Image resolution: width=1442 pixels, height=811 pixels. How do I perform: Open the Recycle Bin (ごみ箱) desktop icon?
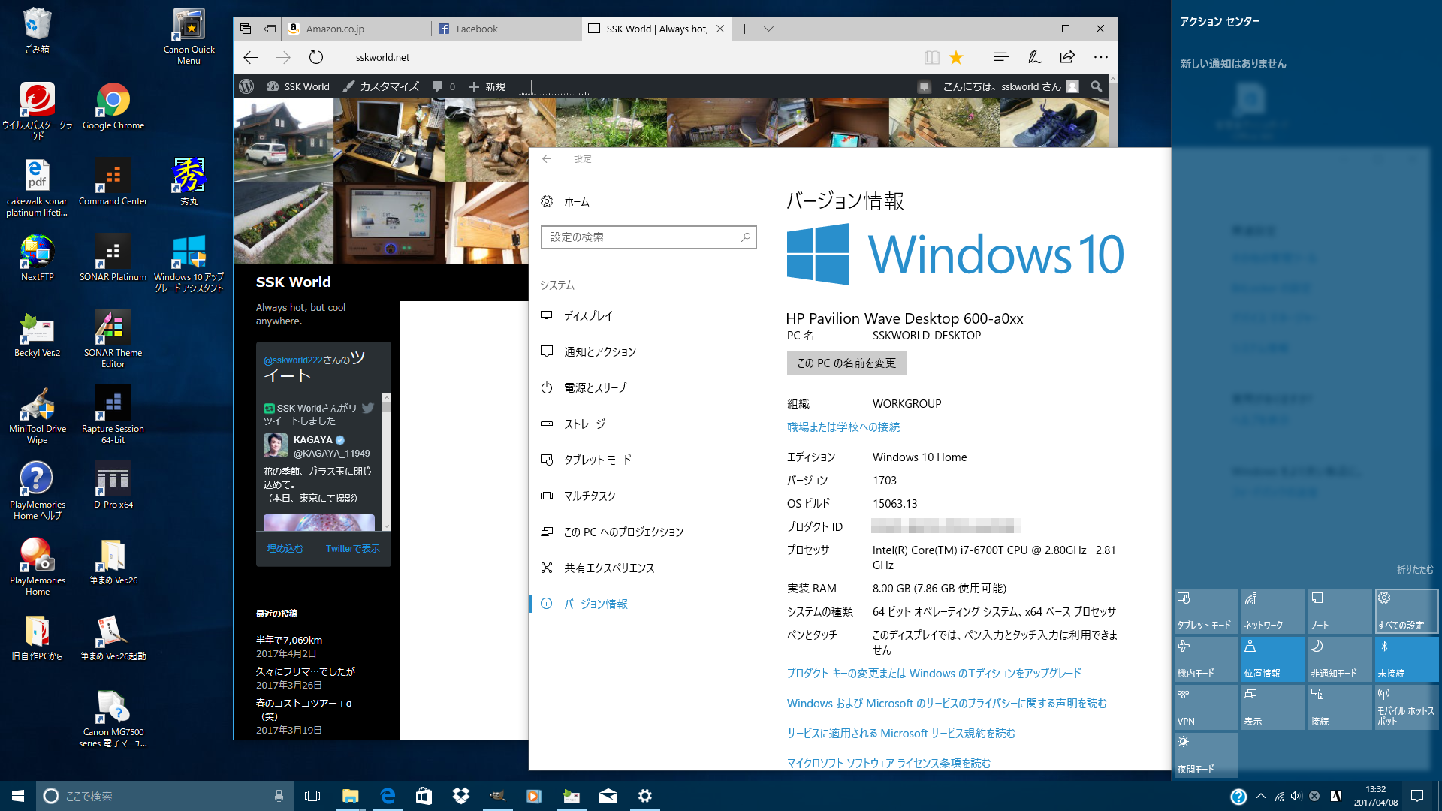pyautogui.click(x=37, y=30)
